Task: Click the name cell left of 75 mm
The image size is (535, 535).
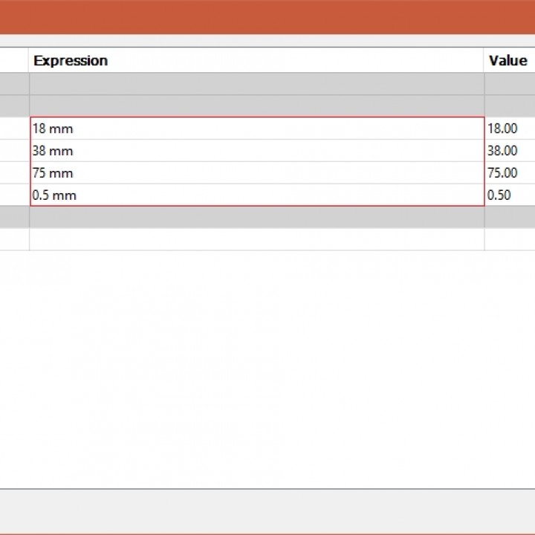Action: 14,173
